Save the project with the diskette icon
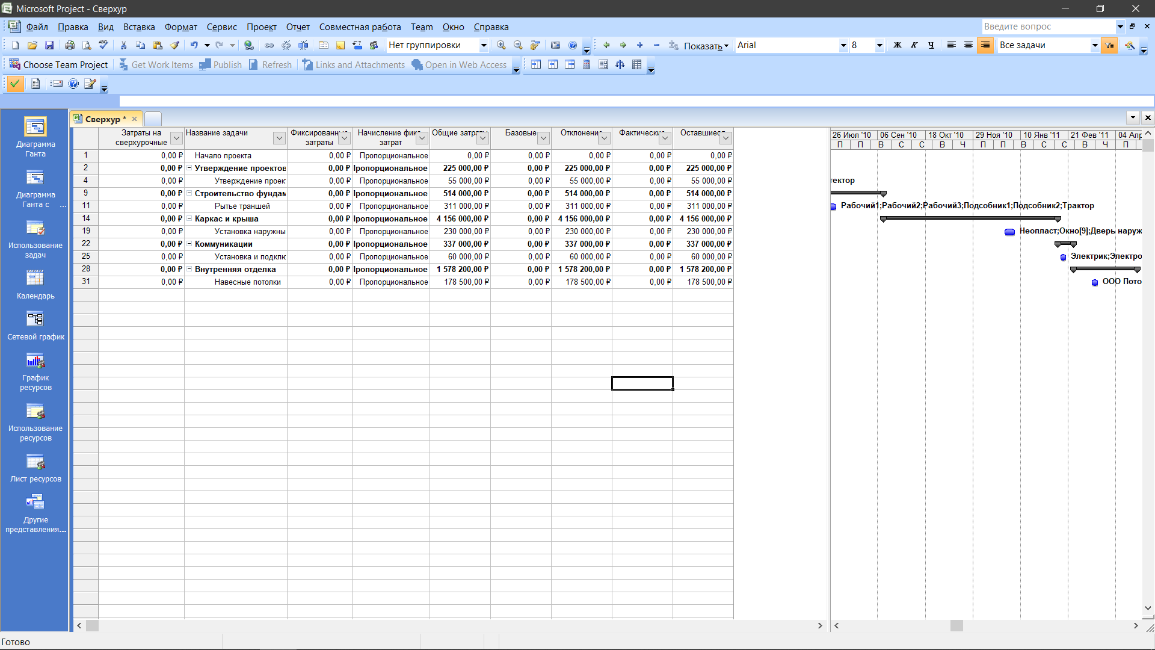The image size is (1155, 650). click(x=49, y=45)
